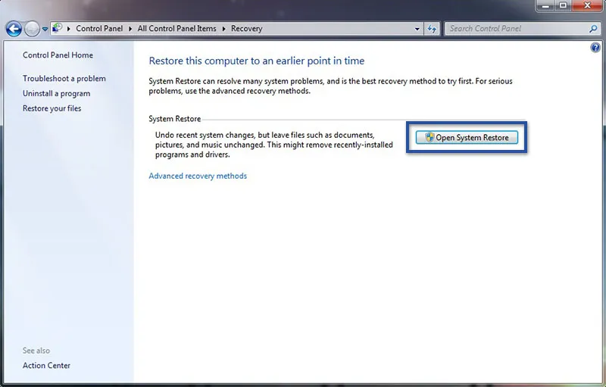Open the recent pages dropdown arrow
606x387 pixels.
pos(45,29)
